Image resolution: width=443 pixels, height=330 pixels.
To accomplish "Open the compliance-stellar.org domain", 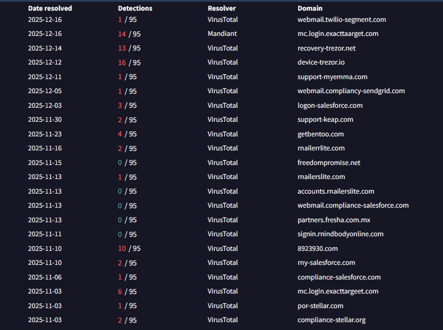I will coord(331,320).
